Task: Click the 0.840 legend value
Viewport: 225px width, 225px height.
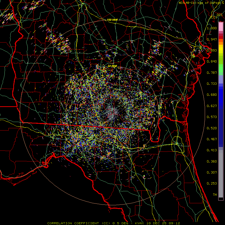Action: pos(212,61)
